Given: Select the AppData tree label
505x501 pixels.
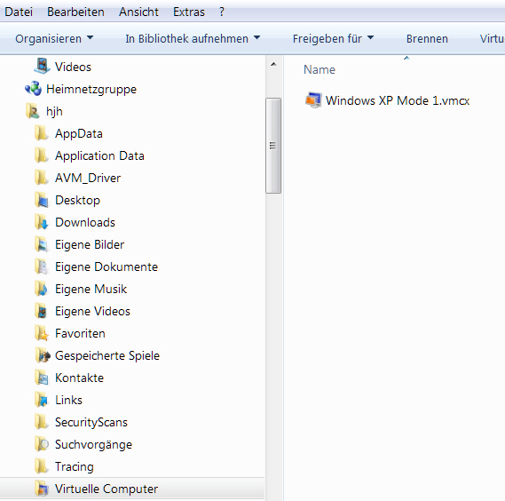Looking at the screenshot, I should [x=79, y=133].
